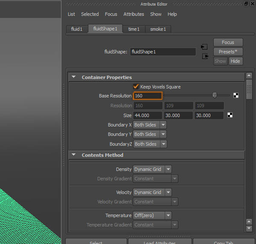Click the map button beside Base Resolution slider
Image resolution: width=256 pixels, height=244 pixels.
click(x=236, y=96)
